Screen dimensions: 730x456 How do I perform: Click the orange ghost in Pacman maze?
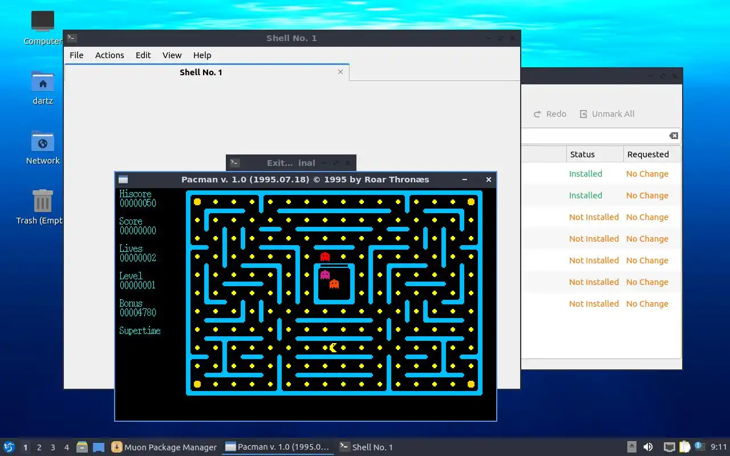tap(334, 284)
